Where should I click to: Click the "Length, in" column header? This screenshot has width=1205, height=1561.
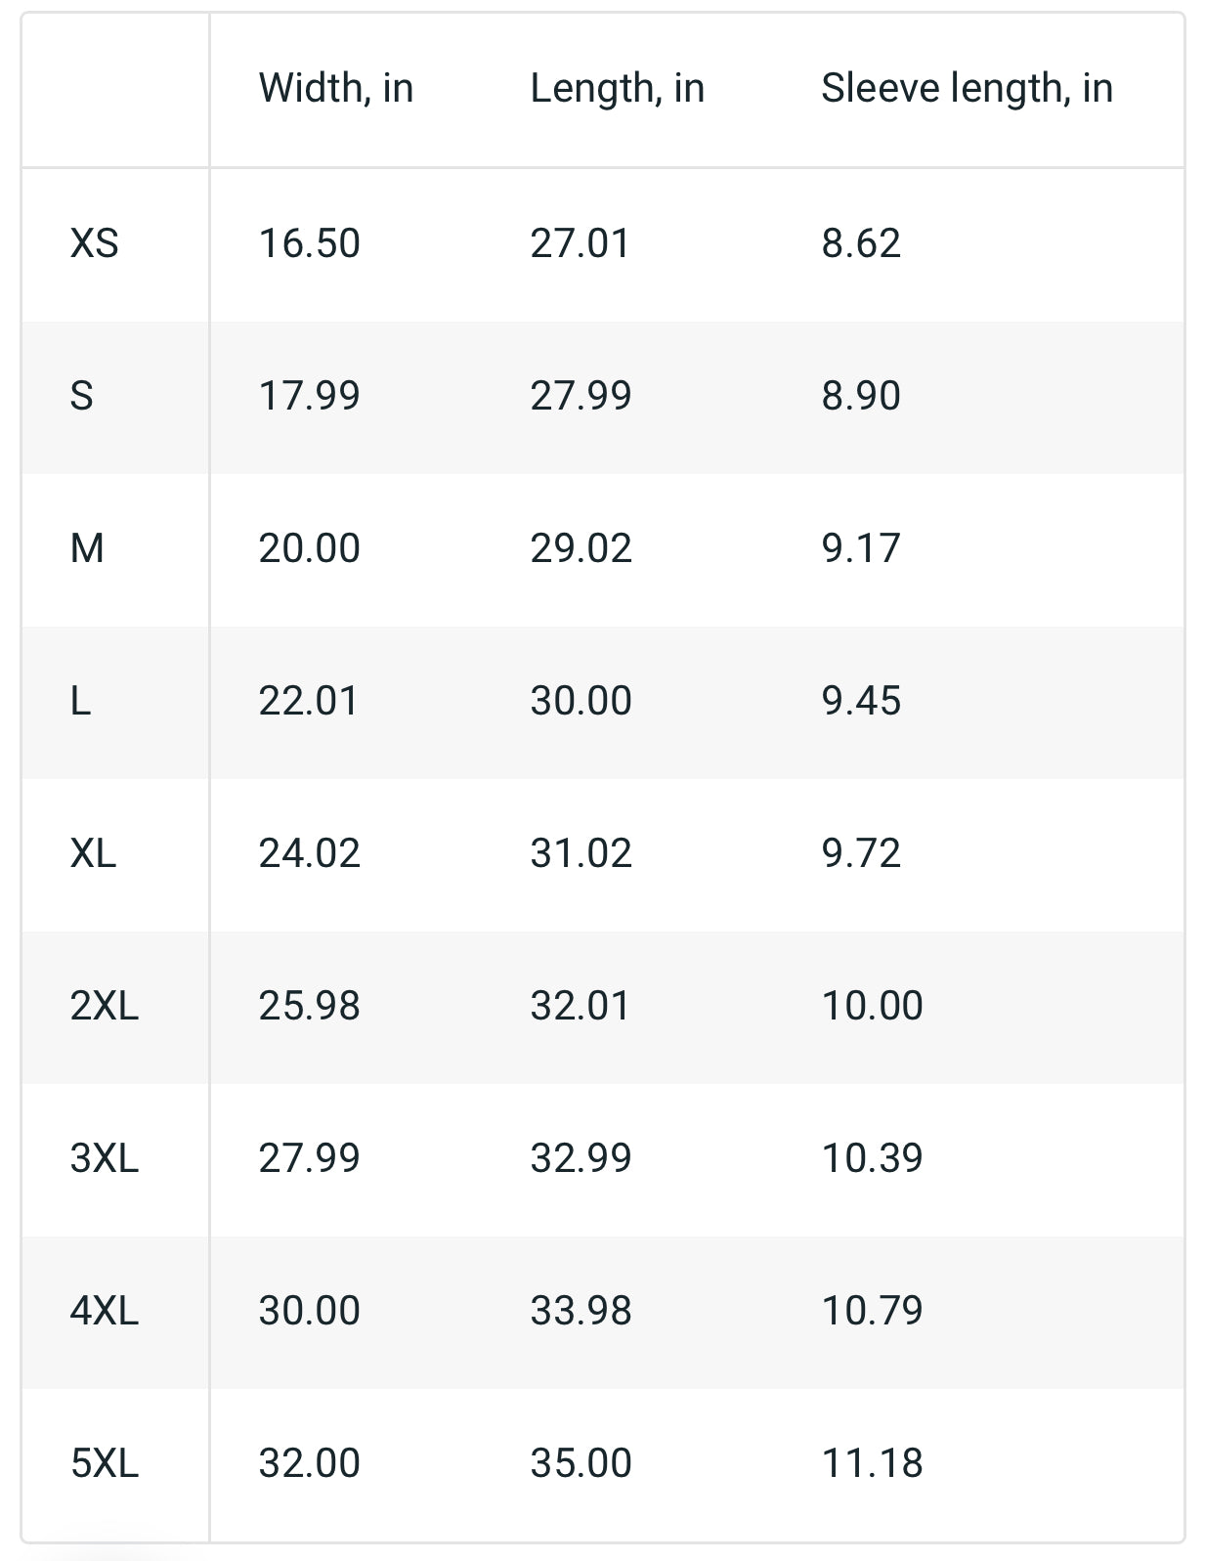tap(617, 88)
